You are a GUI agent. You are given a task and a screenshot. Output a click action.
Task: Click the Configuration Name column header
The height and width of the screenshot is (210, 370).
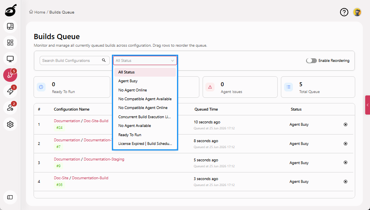click(x=72, y=109)
